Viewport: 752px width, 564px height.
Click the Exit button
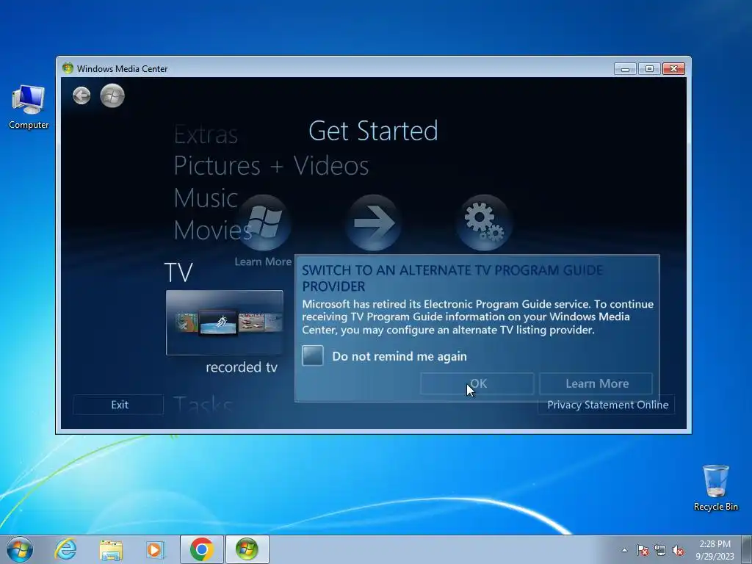[118, 405]
